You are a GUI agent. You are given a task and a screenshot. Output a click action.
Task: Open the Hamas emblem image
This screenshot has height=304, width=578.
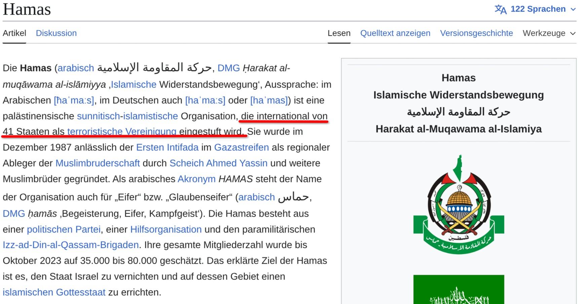[459, 205]
